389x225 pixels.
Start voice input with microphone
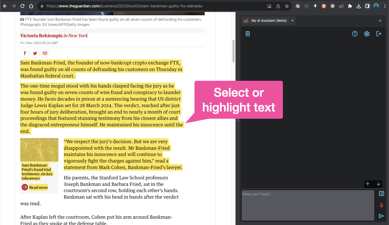[x=381, y=205]
